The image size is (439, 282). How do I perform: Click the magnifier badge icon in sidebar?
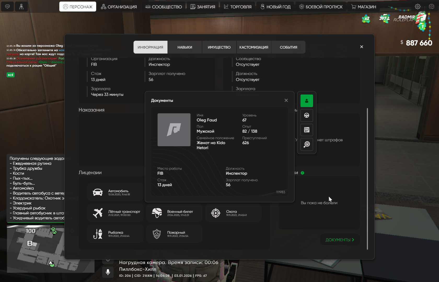coord(307,144)
